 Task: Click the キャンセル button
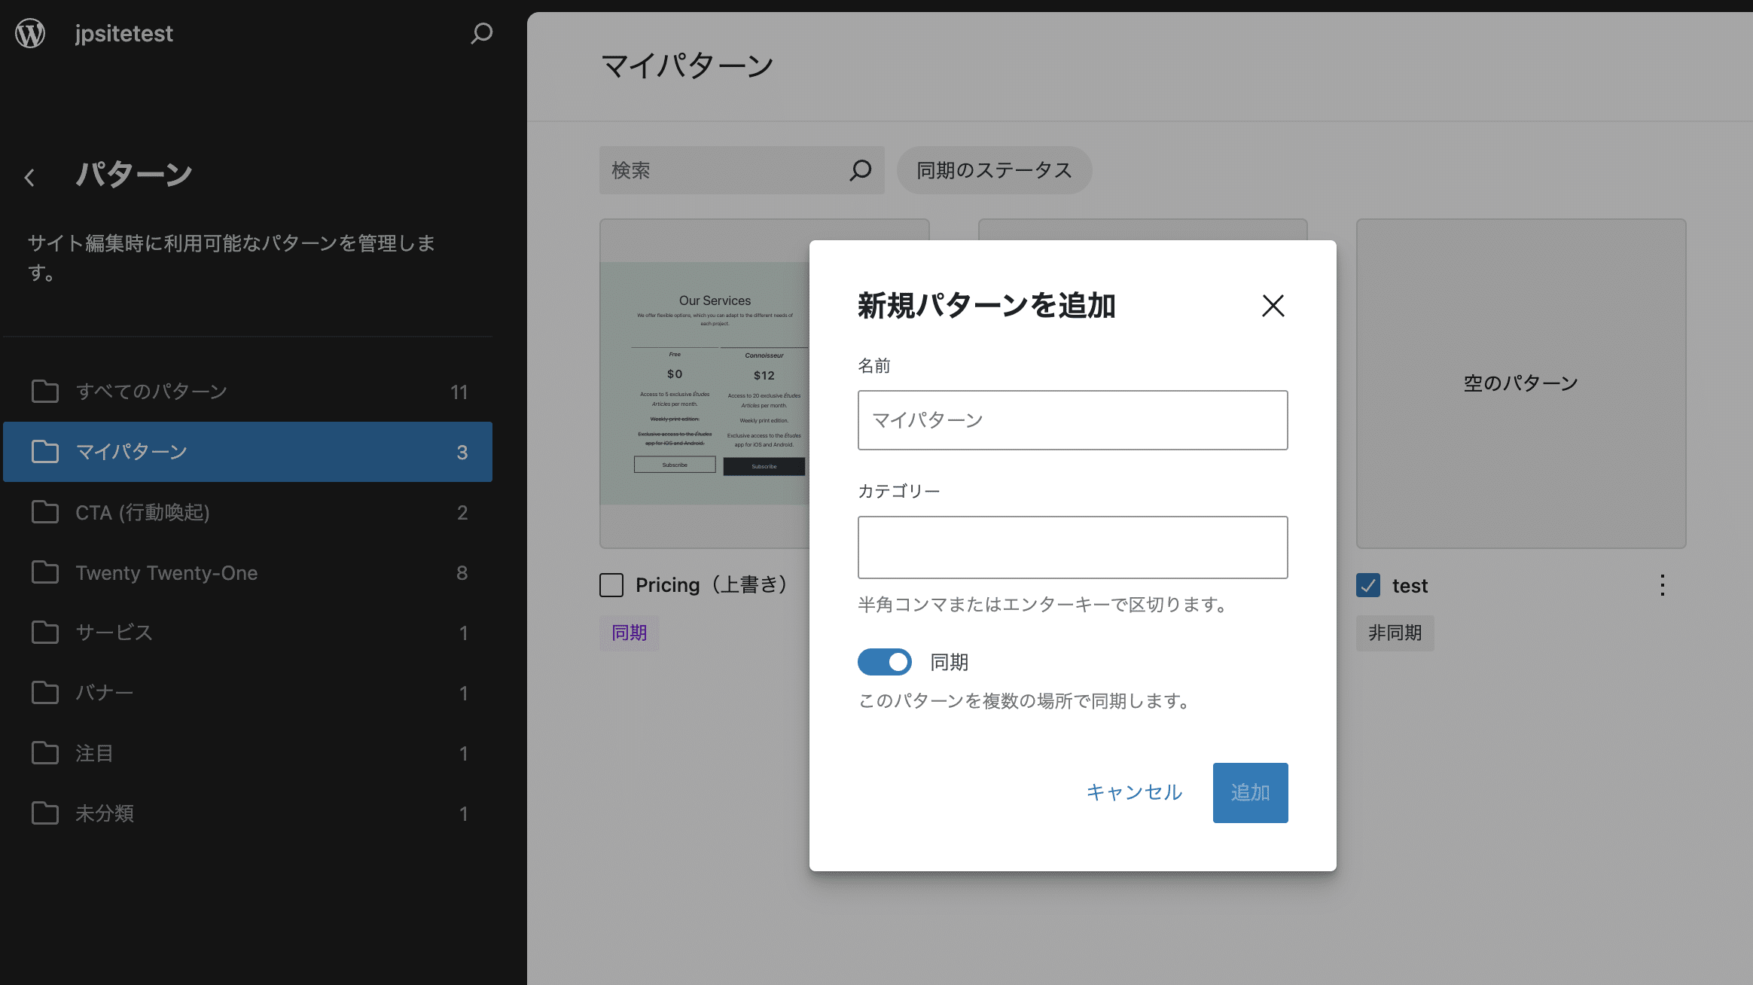click(x=1134, y=792)
